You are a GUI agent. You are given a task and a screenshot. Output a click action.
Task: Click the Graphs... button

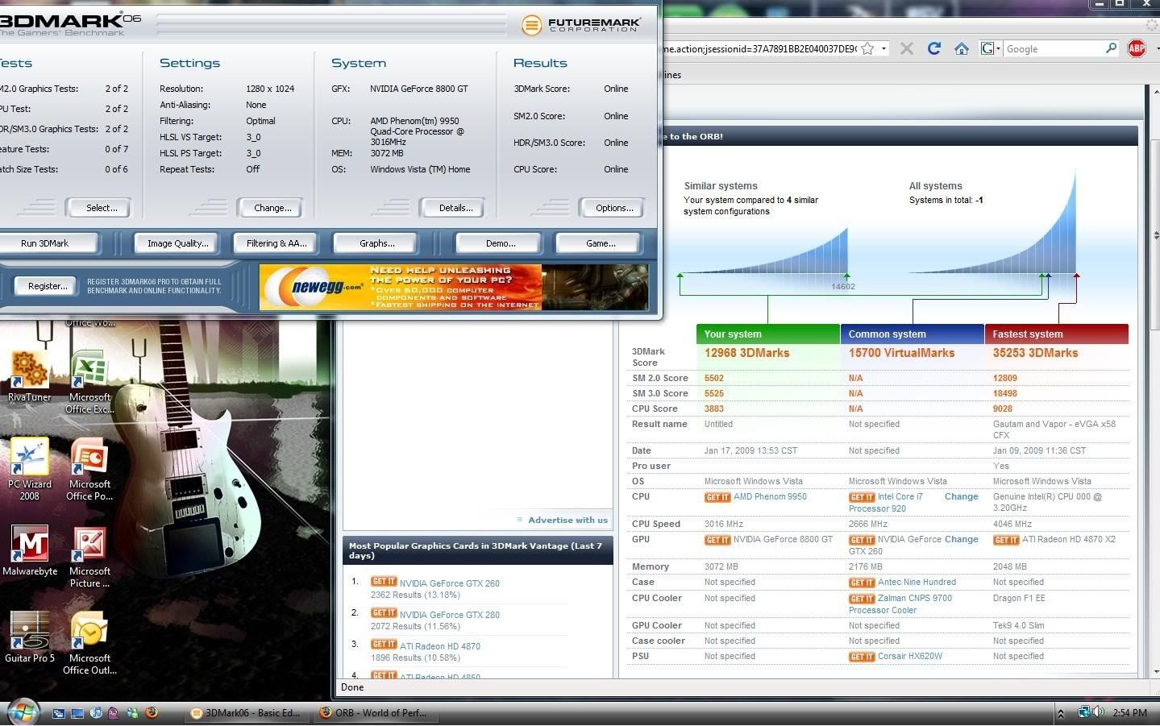click(x=376, y=243)
